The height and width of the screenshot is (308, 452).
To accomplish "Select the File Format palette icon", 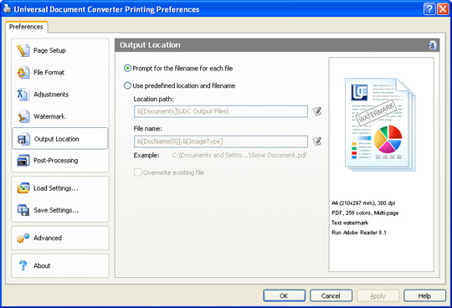I will [23, 72].
